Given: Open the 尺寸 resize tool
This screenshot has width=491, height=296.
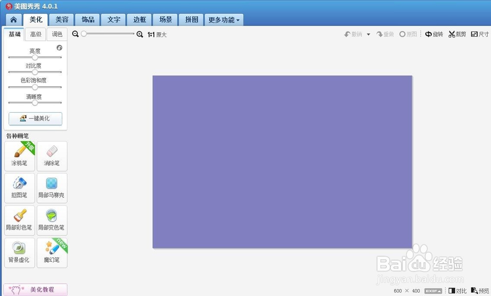Looking at the screenshot, I should point(480,34).
